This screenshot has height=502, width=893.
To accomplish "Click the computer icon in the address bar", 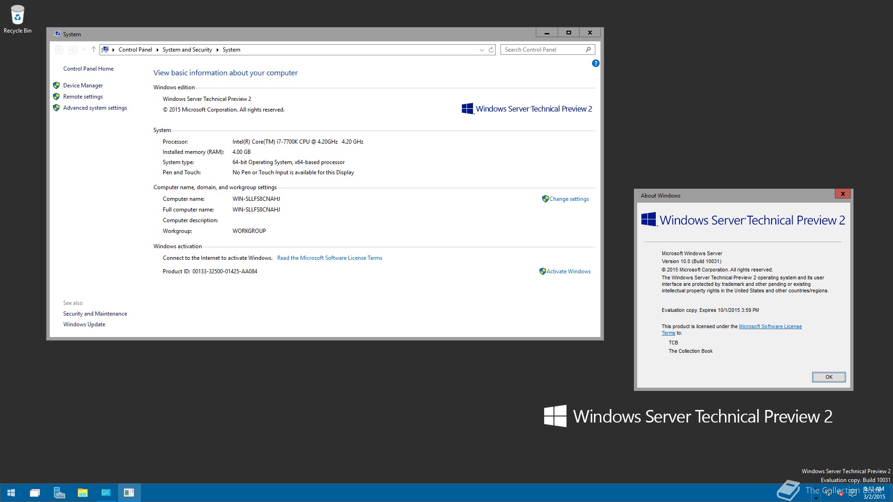I will (x=106, y=50).
